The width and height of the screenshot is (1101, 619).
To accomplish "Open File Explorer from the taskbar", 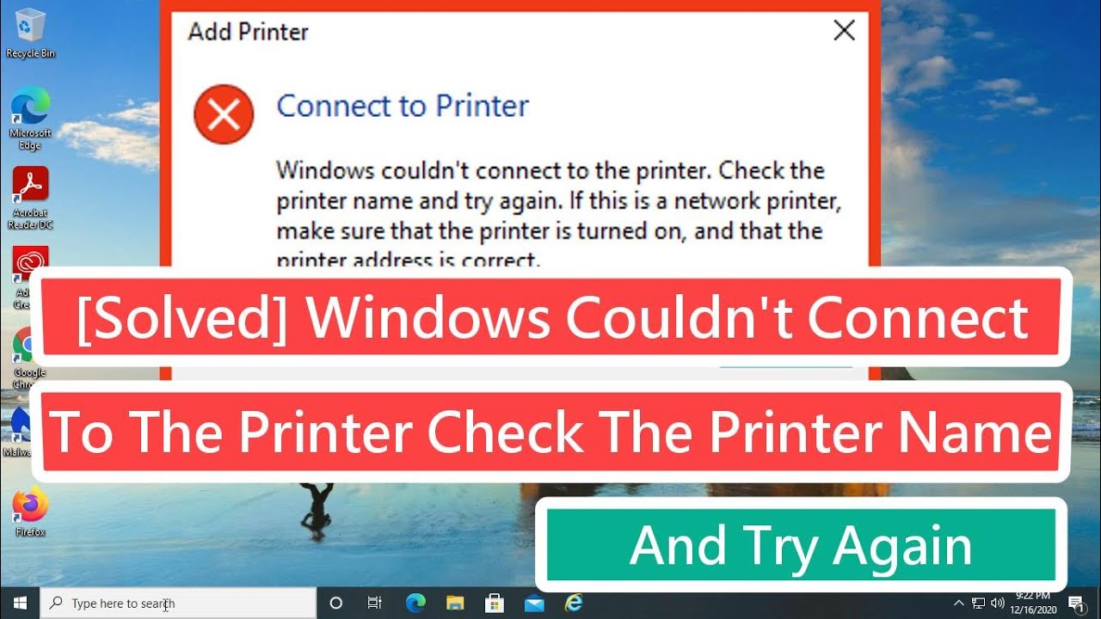I will (454, 603).
